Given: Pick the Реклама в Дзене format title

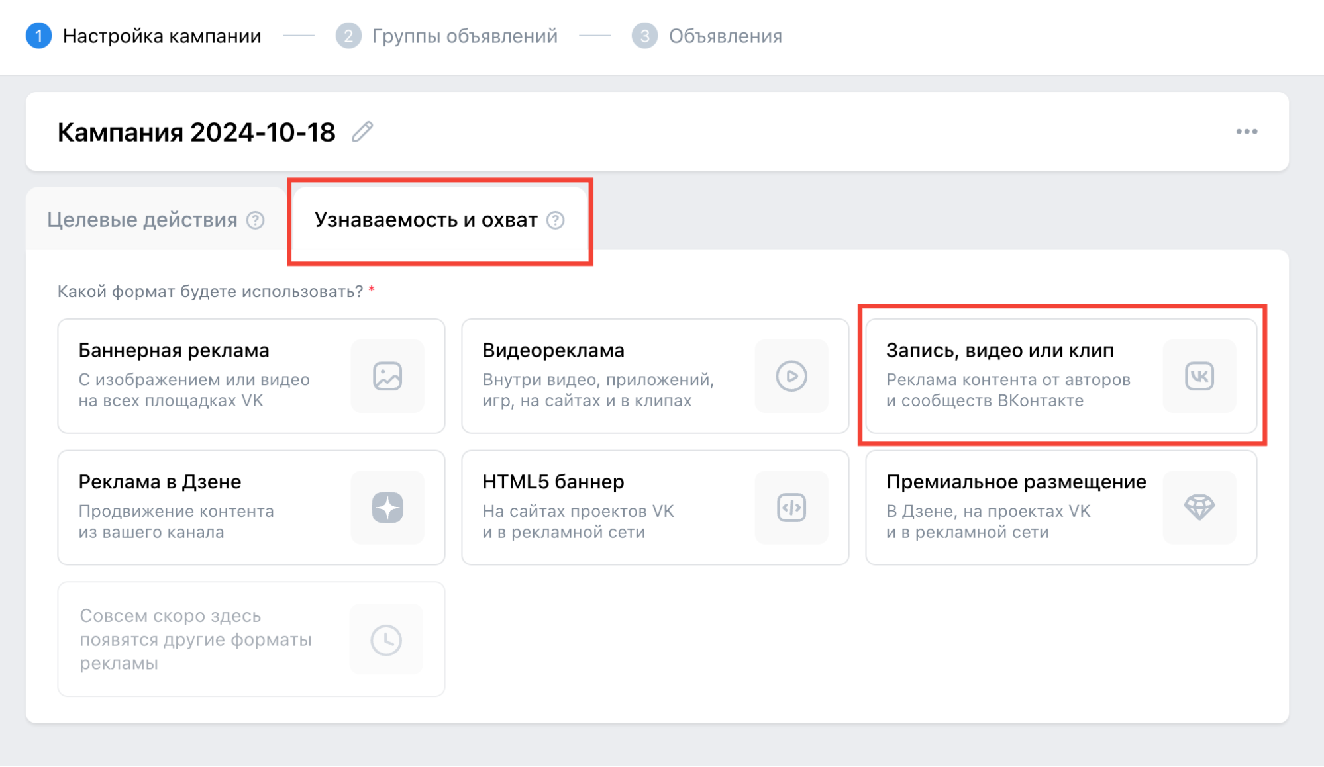Looking at the screenshot, I should tap(160, 482).
